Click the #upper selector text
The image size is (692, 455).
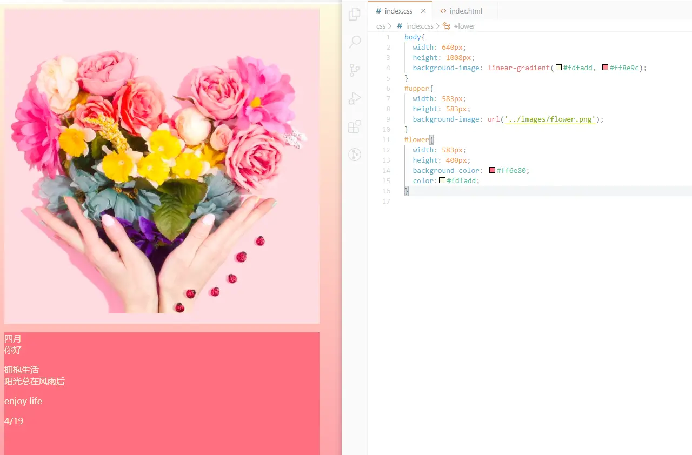(x=417, y=89)
